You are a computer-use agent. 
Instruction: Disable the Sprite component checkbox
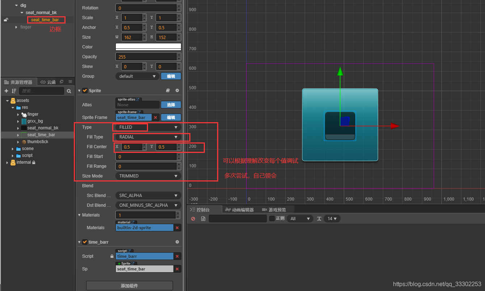85,90
